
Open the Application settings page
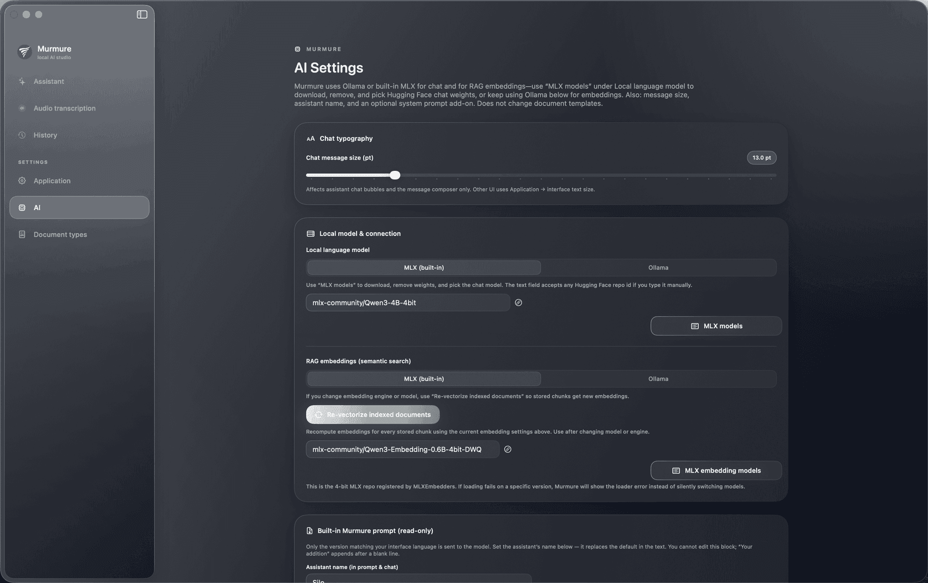(x=79, y=181)
